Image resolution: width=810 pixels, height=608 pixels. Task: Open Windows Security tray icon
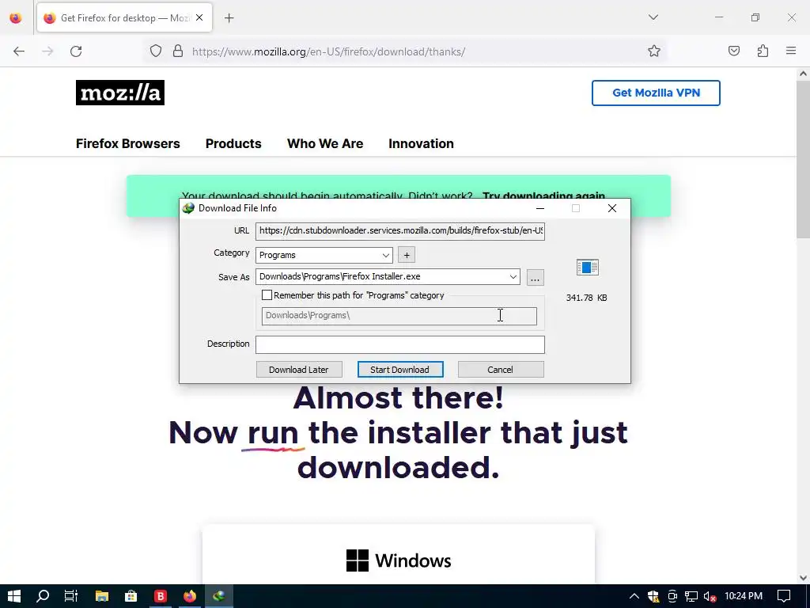click(653, 596)
